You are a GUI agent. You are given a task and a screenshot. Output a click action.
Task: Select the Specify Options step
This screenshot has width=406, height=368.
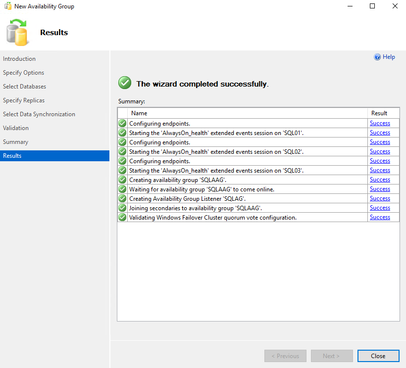(24, 73)
